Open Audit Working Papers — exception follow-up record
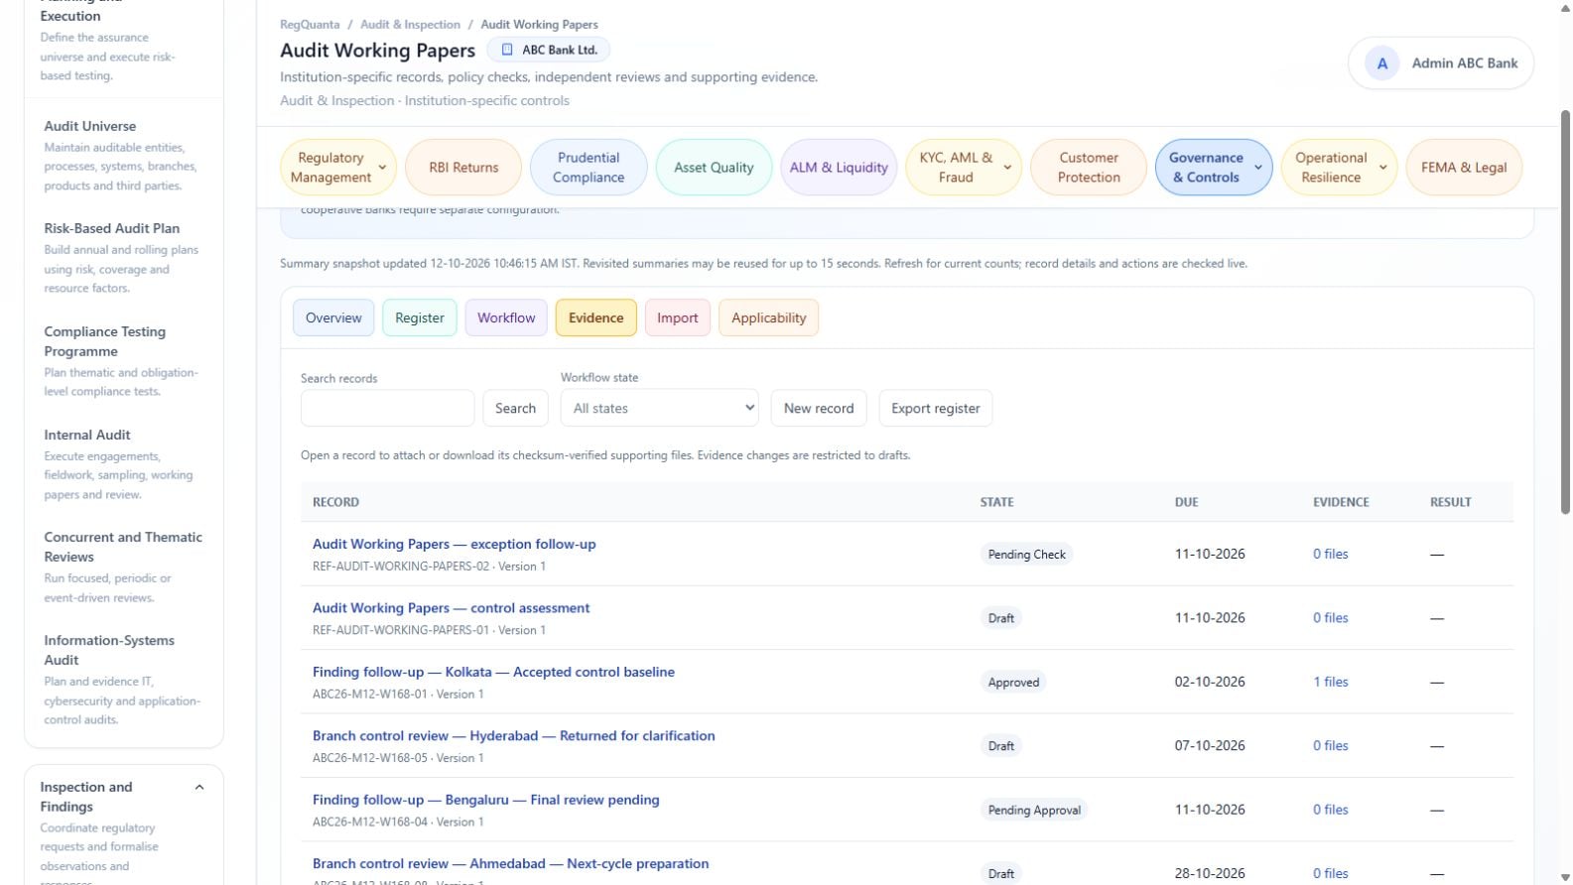This screenshot has height=885, width=1573. pyautogui.click(x=455, y=544)
